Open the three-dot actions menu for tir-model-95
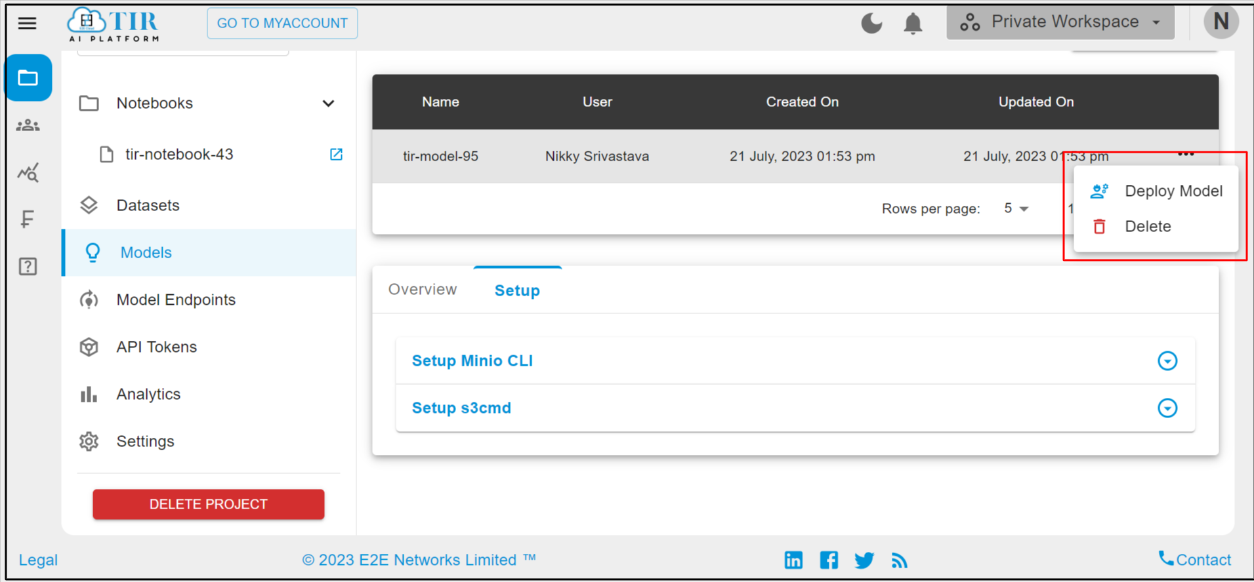 coord(1186,154)
